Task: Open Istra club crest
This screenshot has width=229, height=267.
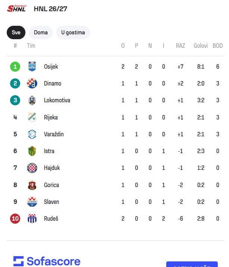Action: (32, 151)
